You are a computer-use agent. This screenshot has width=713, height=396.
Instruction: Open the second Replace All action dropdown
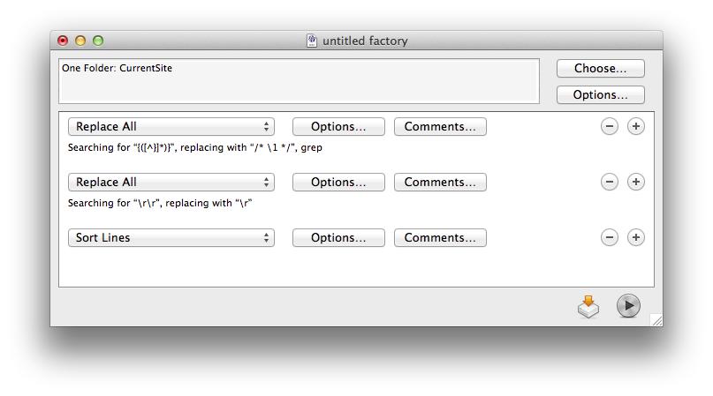coord(171,183)
